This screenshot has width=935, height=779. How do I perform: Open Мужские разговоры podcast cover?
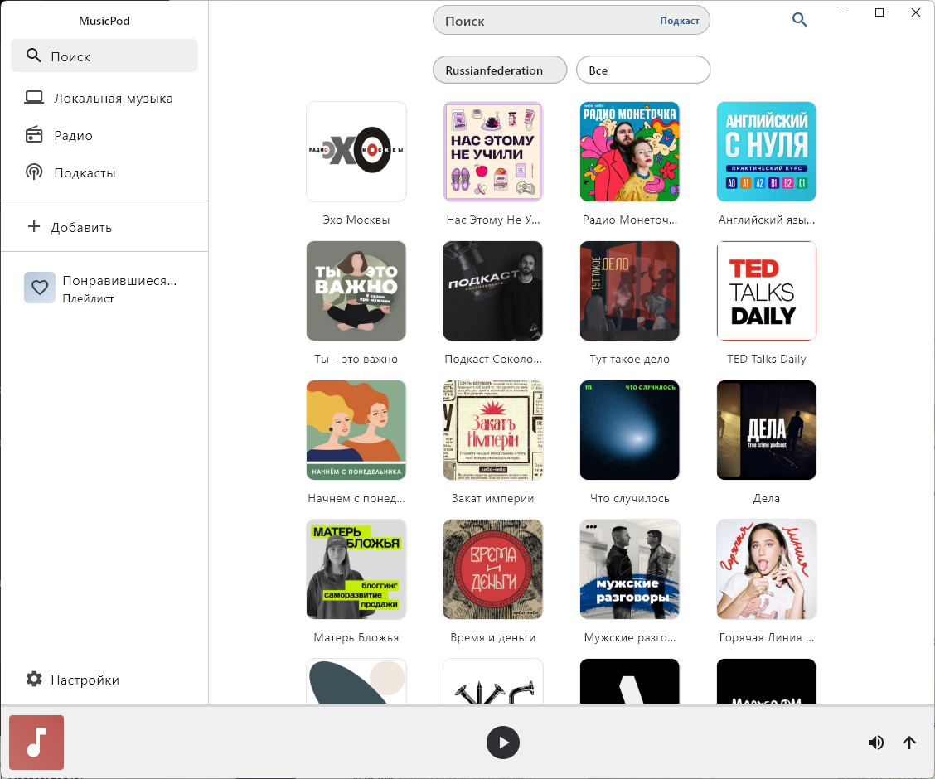(630, 569)
